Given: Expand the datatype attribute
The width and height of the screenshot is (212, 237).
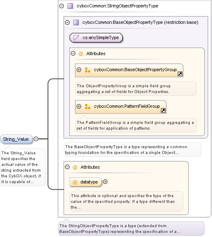Looking at the screenshot, I should click(105, 182).
